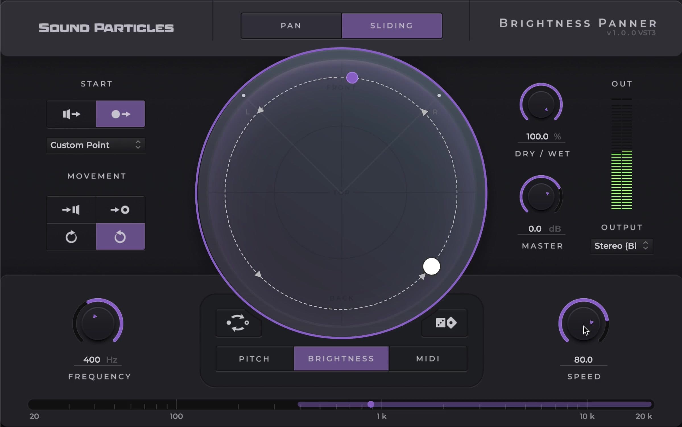Choose move-to-speaker movement icon
This screenshot has width=682, height=427.
(x=71, y=210)
